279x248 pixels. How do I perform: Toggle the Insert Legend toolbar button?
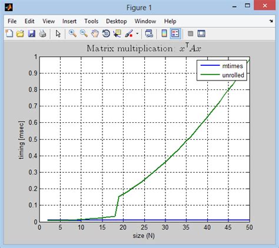(x=175, y=33)
